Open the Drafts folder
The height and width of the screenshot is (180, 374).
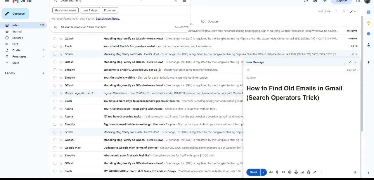click(x=23, y=50)
